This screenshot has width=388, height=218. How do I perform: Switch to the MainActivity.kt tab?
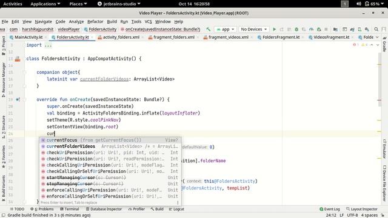pos(26,38)
